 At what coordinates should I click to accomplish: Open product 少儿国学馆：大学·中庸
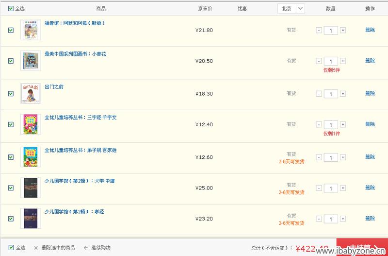(80, 181)
